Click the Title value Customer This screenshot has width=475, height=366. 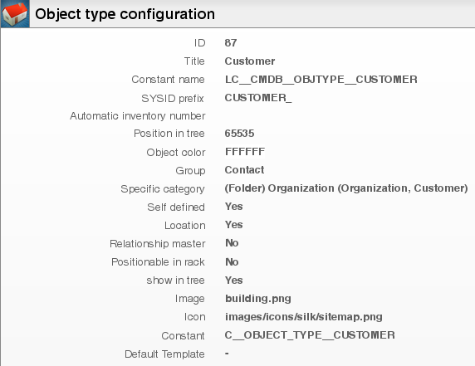tap(250, 61)
